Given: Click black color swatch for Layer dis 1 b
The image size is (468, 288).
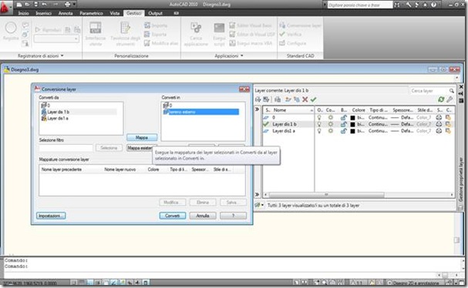Looking at the screenshot, I should click(352, 124).
